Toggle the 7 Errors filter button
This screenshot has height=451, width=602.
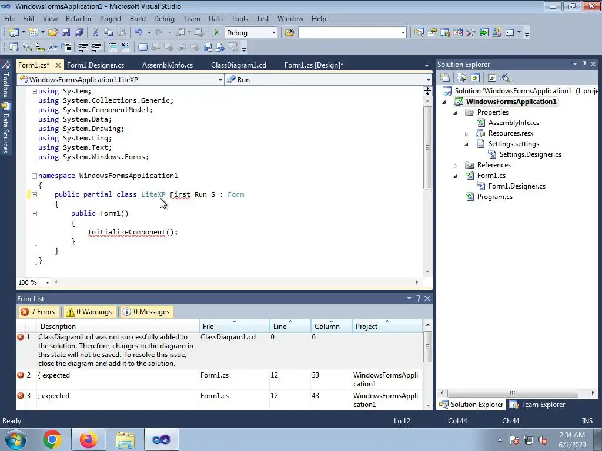[38, 312]
